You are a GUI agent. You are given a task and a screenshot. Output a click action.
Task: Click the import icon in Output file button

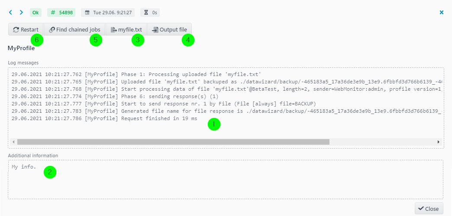[155, 30]
